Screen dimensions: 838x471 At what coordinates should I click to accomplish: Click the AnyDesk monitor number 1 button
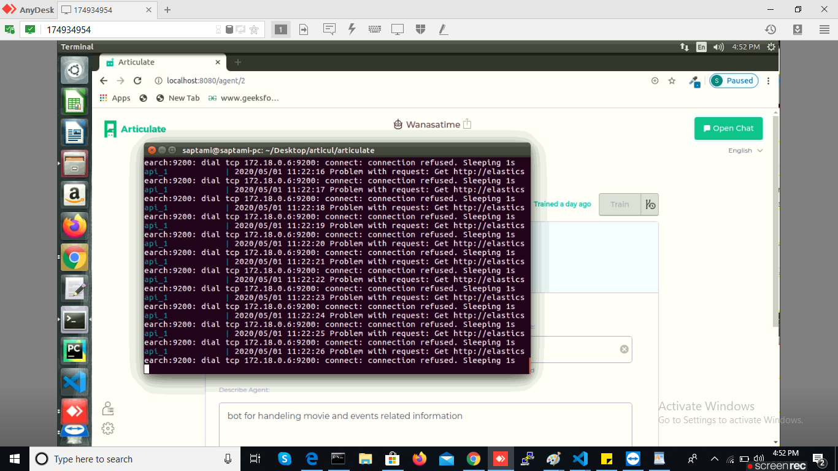(281, 29)
